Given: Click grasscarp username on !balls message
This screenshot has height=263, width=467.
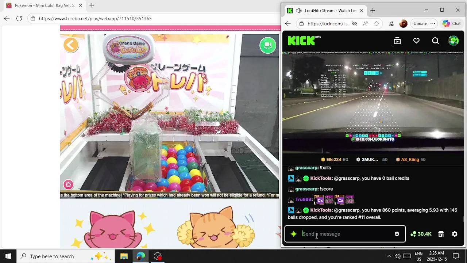Looking at the screenshot, I should (306, 168).
